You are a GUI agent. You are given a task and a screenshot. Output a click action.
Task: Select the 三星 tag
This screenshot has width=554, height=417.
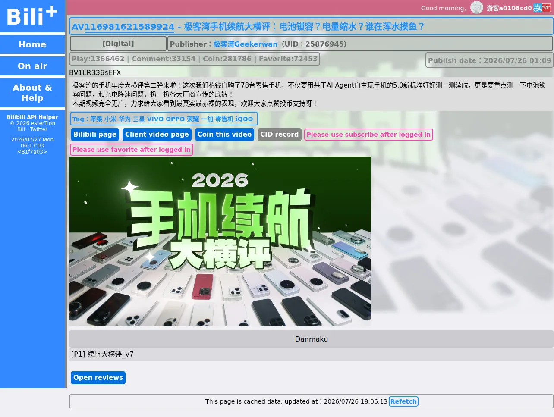[x=139, y=119]
